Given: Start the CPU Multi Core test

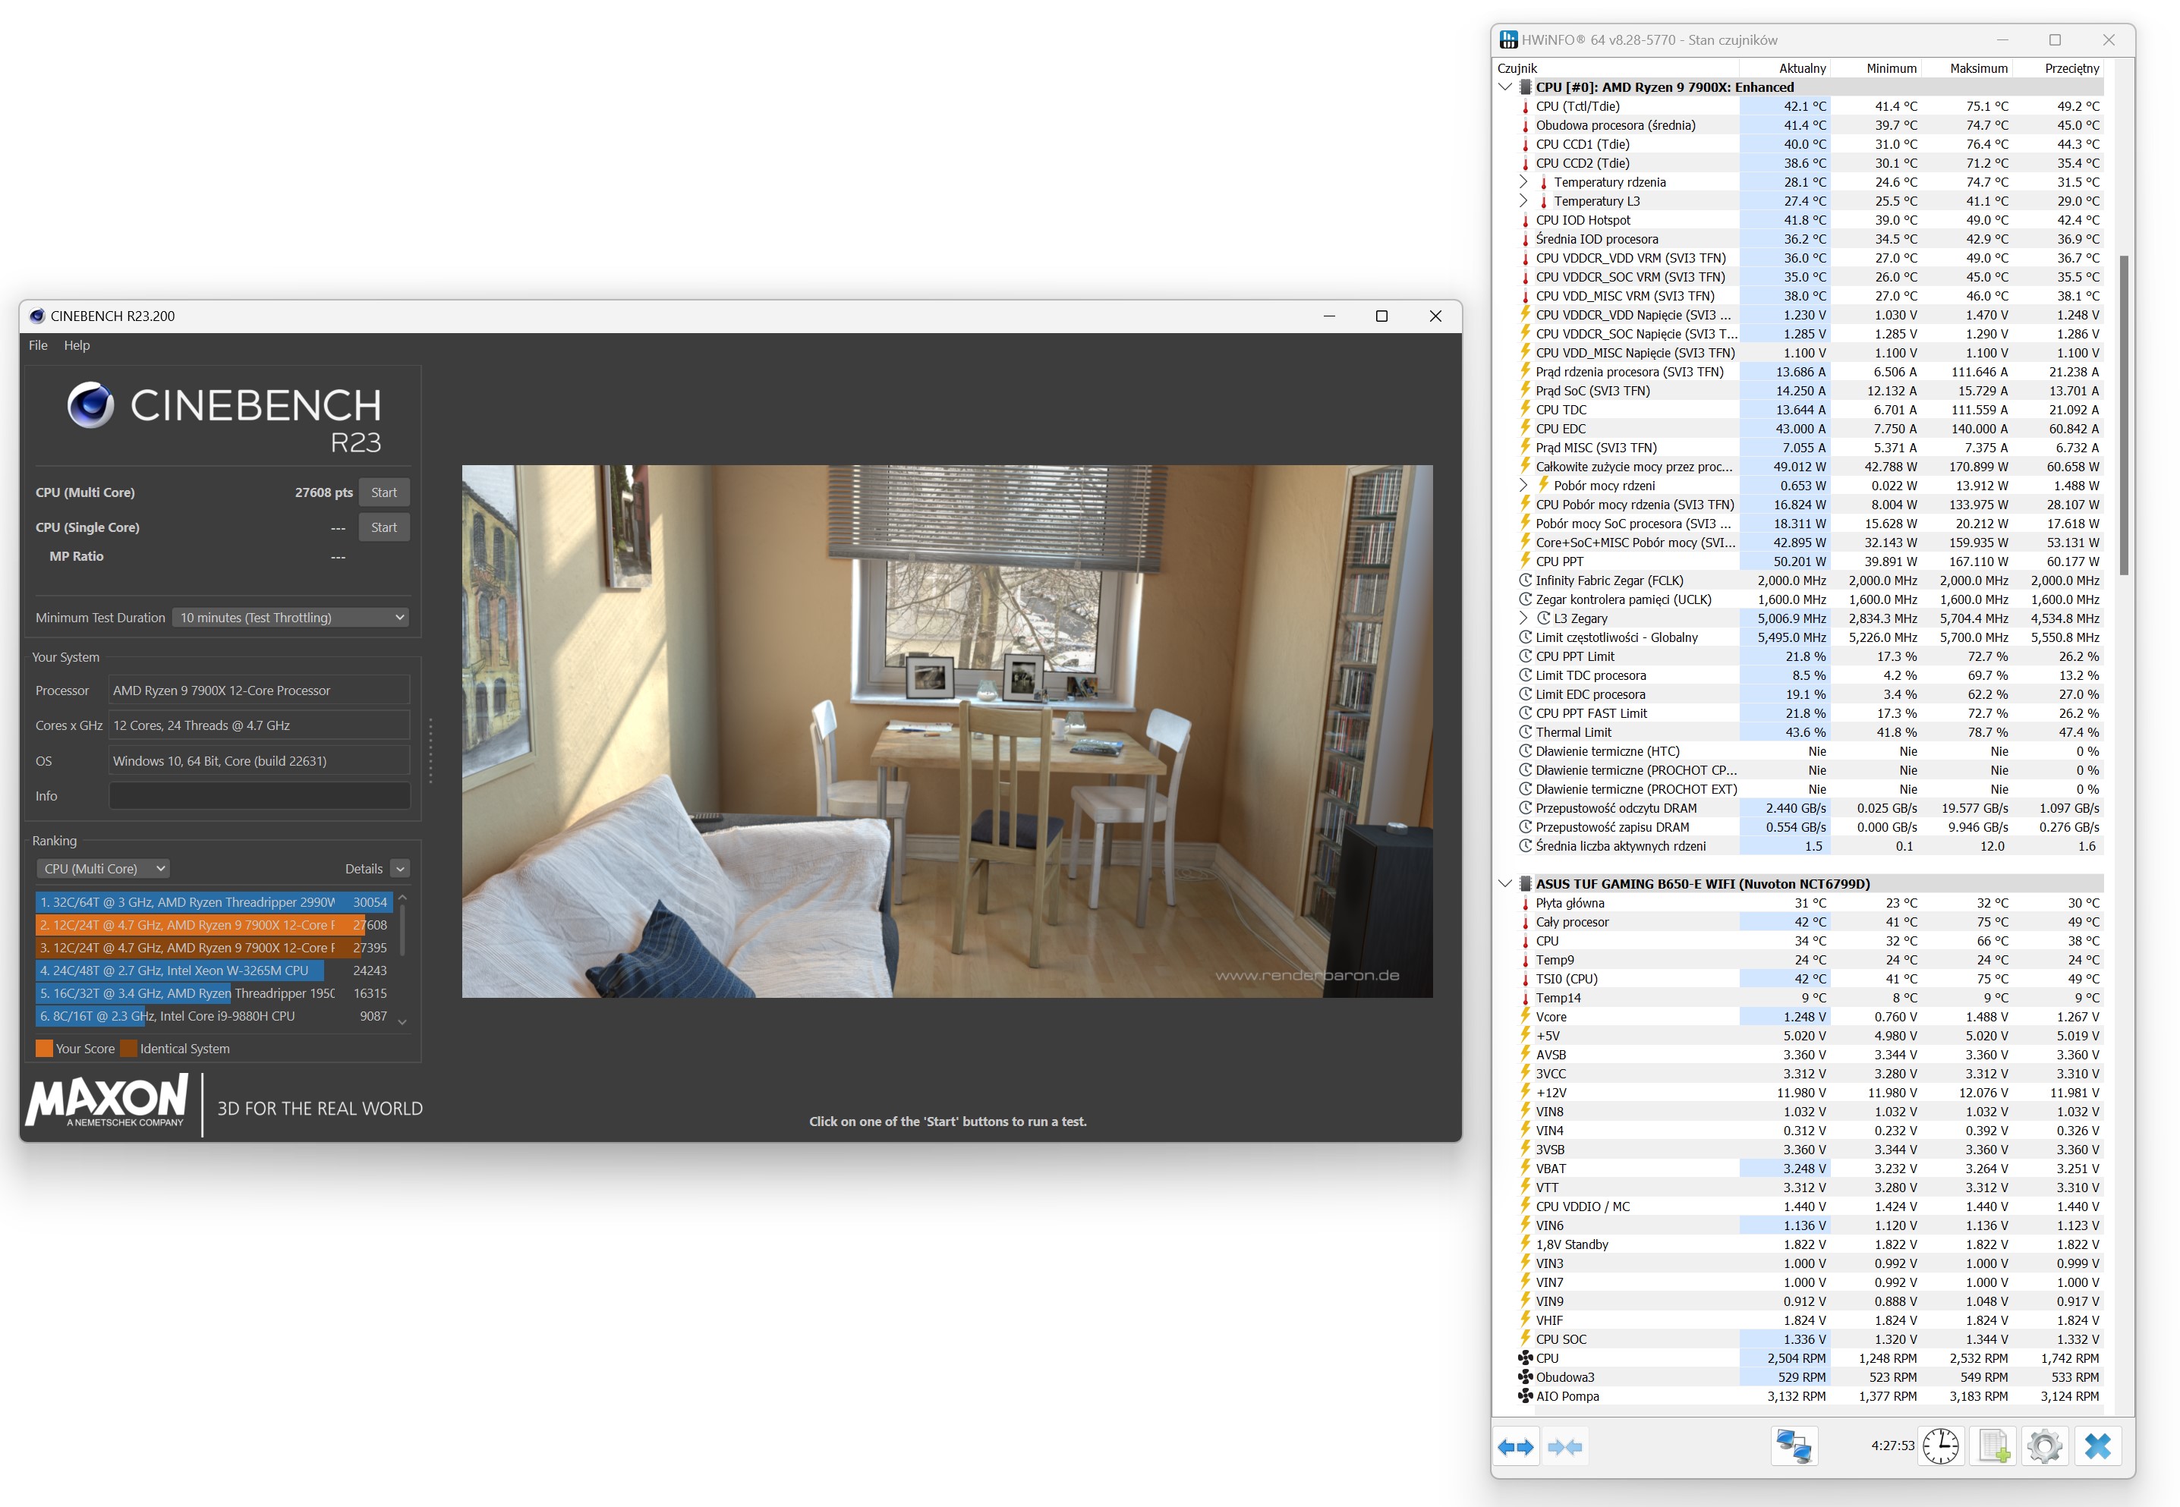Looking at the screenshot, I should [x=383, y=492].
